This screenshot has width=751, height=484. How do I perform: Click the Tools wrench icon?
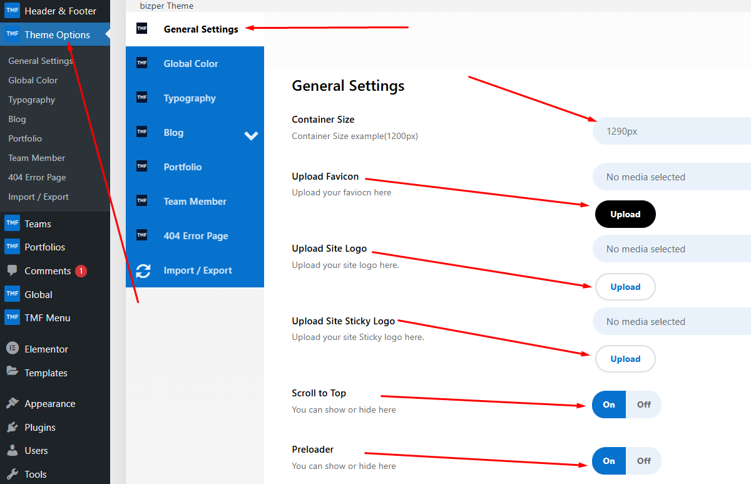(13, 474)
